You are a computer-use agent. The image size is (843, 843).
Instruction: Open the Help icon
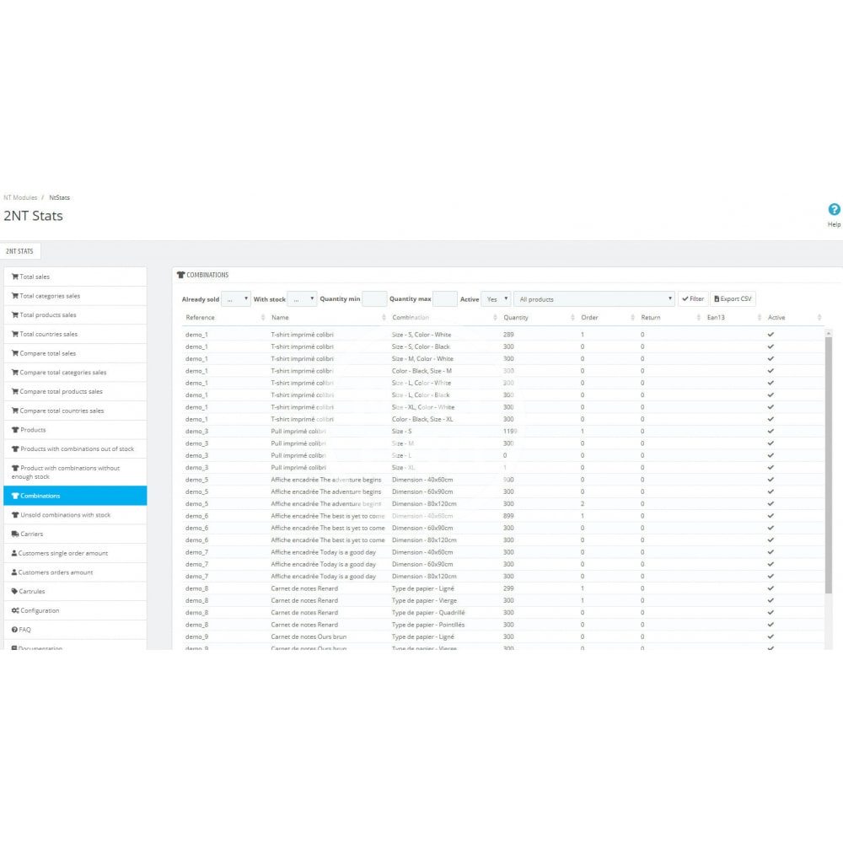834,210
